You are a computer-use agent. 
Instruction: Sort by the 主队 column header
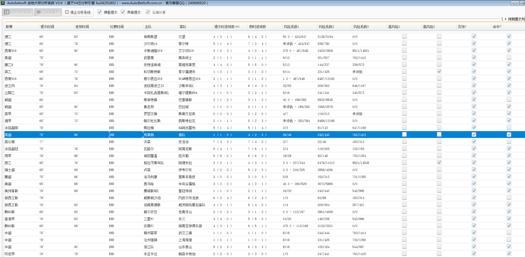click(148, 27)
